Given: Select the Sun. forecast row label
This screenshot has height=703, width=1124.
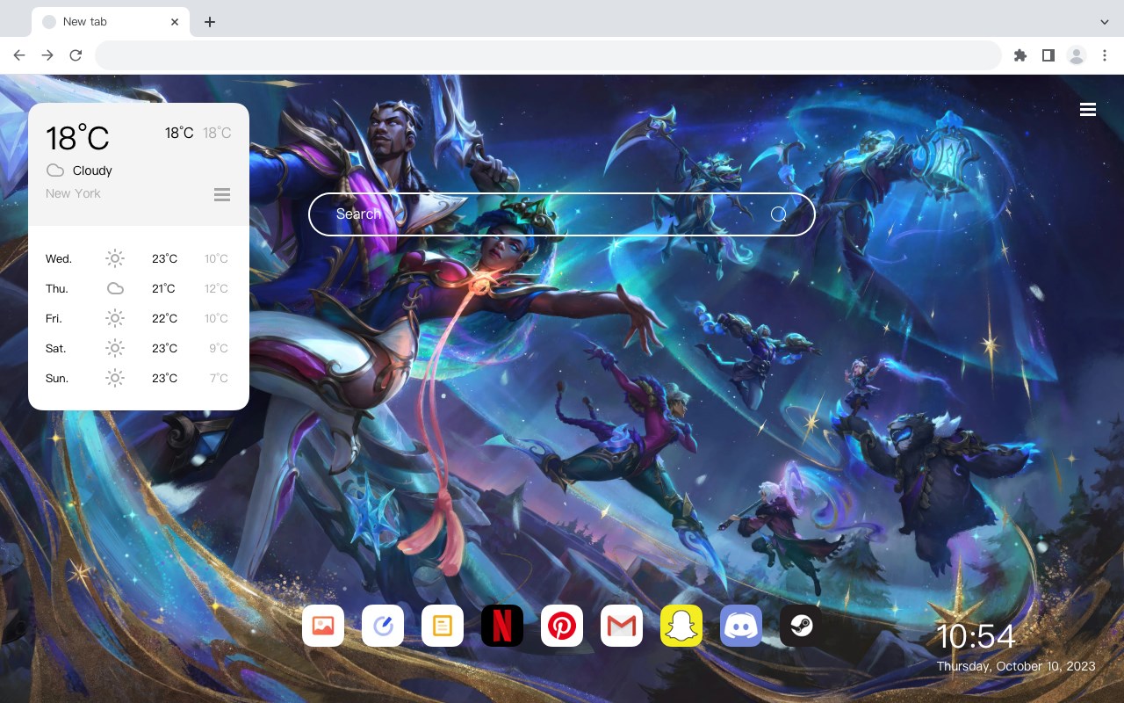Looking at the screenshot, I should (57, 378).
